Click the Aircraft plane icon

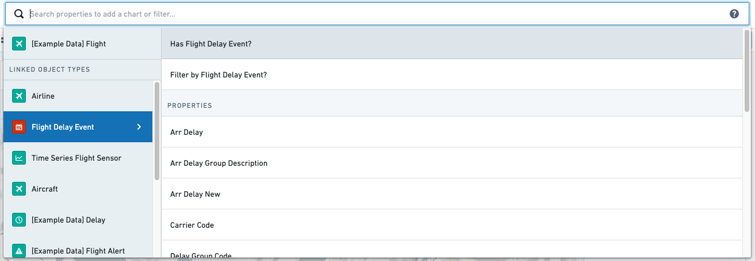19,189
